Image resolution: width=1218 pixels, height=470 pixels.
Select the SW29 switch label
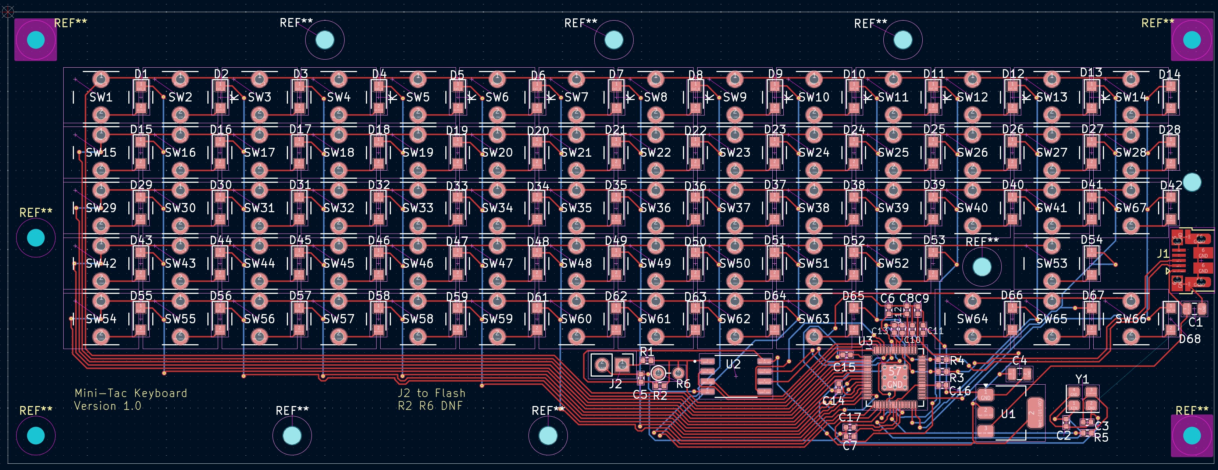pos(101,208)
